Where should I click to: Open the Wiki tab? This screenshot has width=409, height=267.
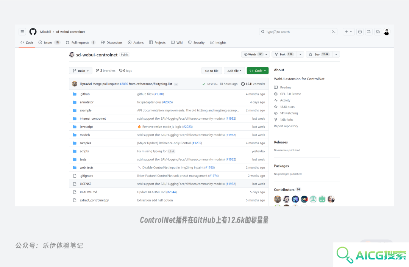point(177,42)
